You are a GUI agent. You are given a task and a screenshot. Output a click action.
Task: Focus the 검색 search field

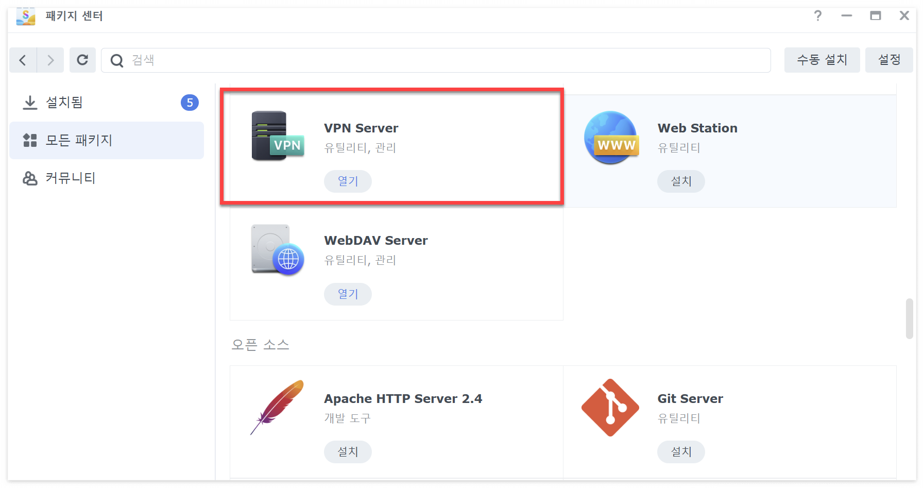pyautogui.click(x=436, y=60)
